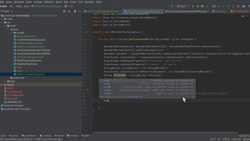Open the Code menu
The height and width of the screenshot is (141, 250).
click(x=29, y=2)
